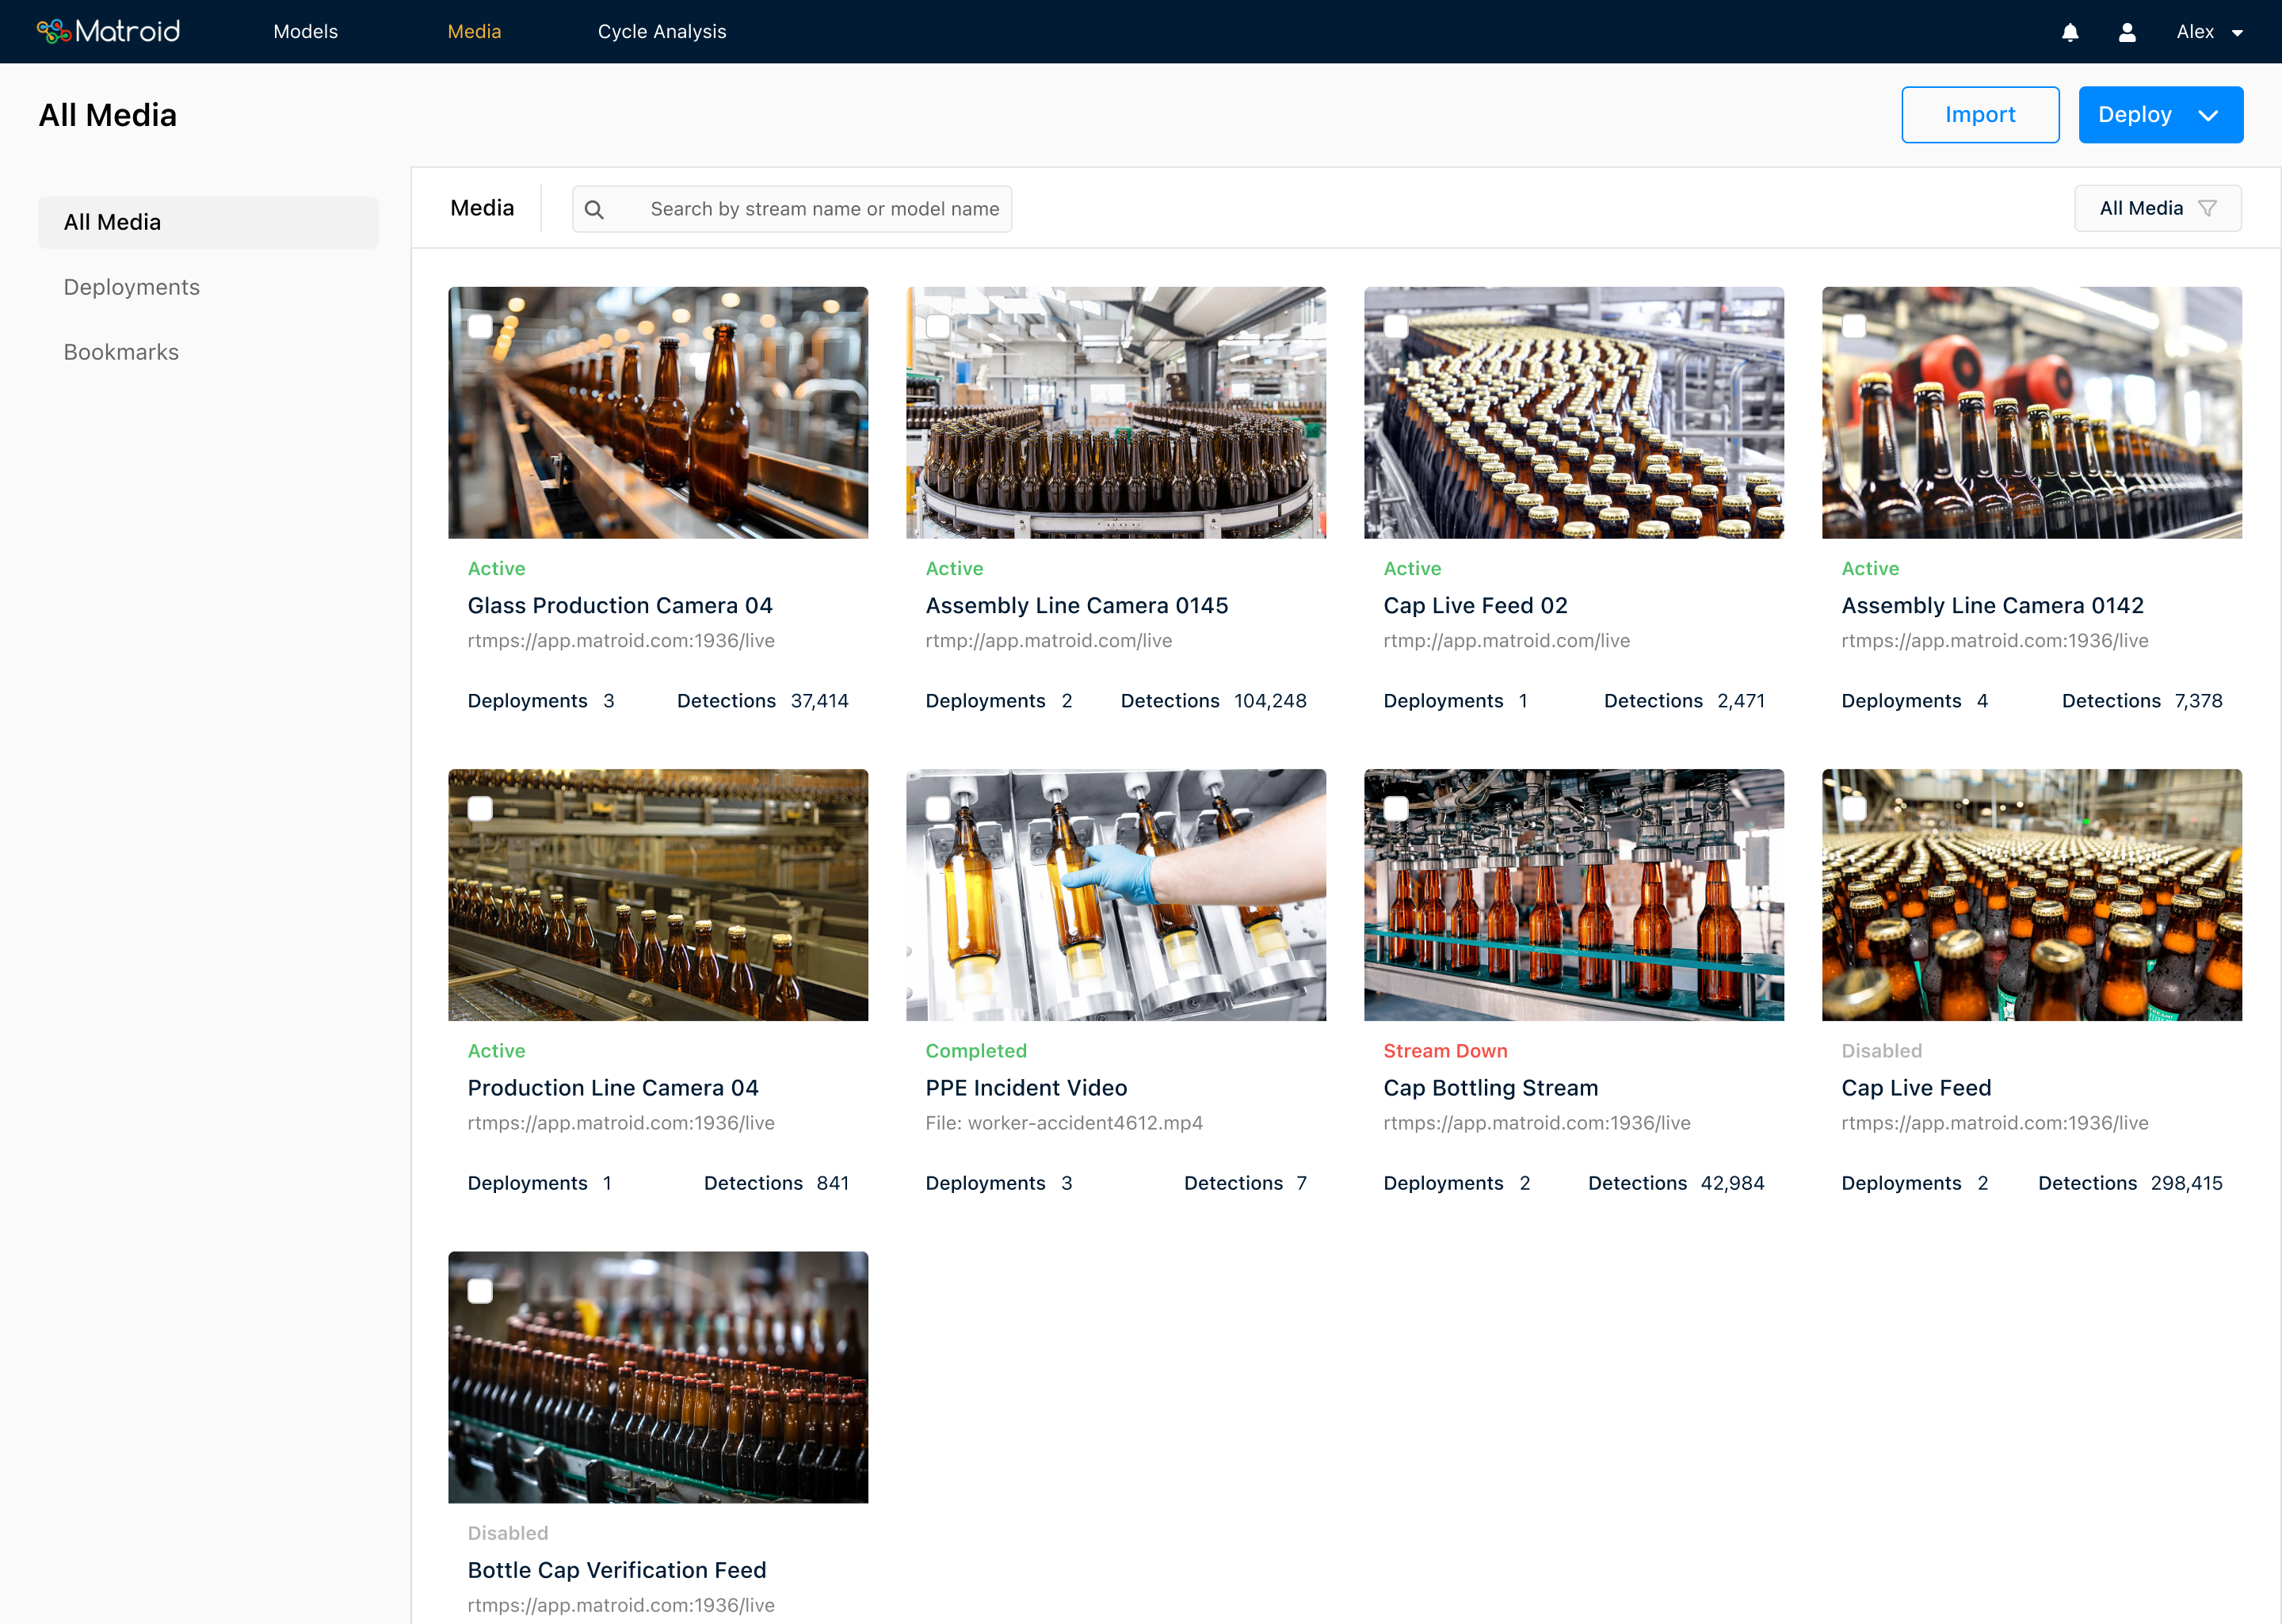Open the notifications bell icon
The width and height of the screenshot is (2282, 1624).
[2069, 31]
